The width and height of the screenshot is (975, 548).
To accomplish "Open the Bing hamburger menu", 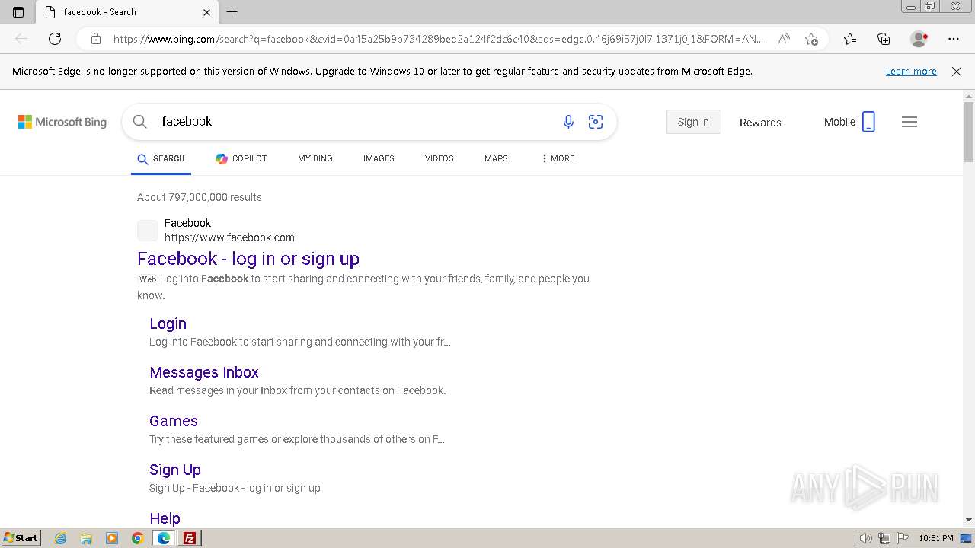I will click(909, 122).
